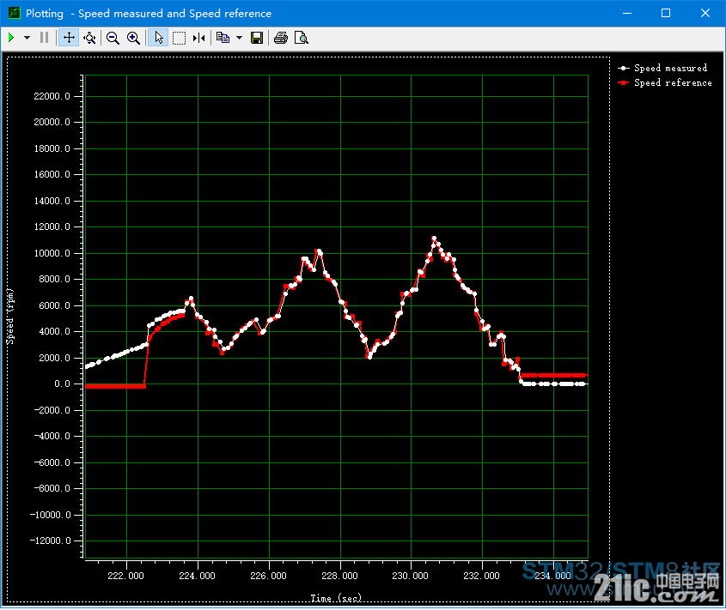Close the Plotting window
726x610 pixels.
tap(705, 13)
